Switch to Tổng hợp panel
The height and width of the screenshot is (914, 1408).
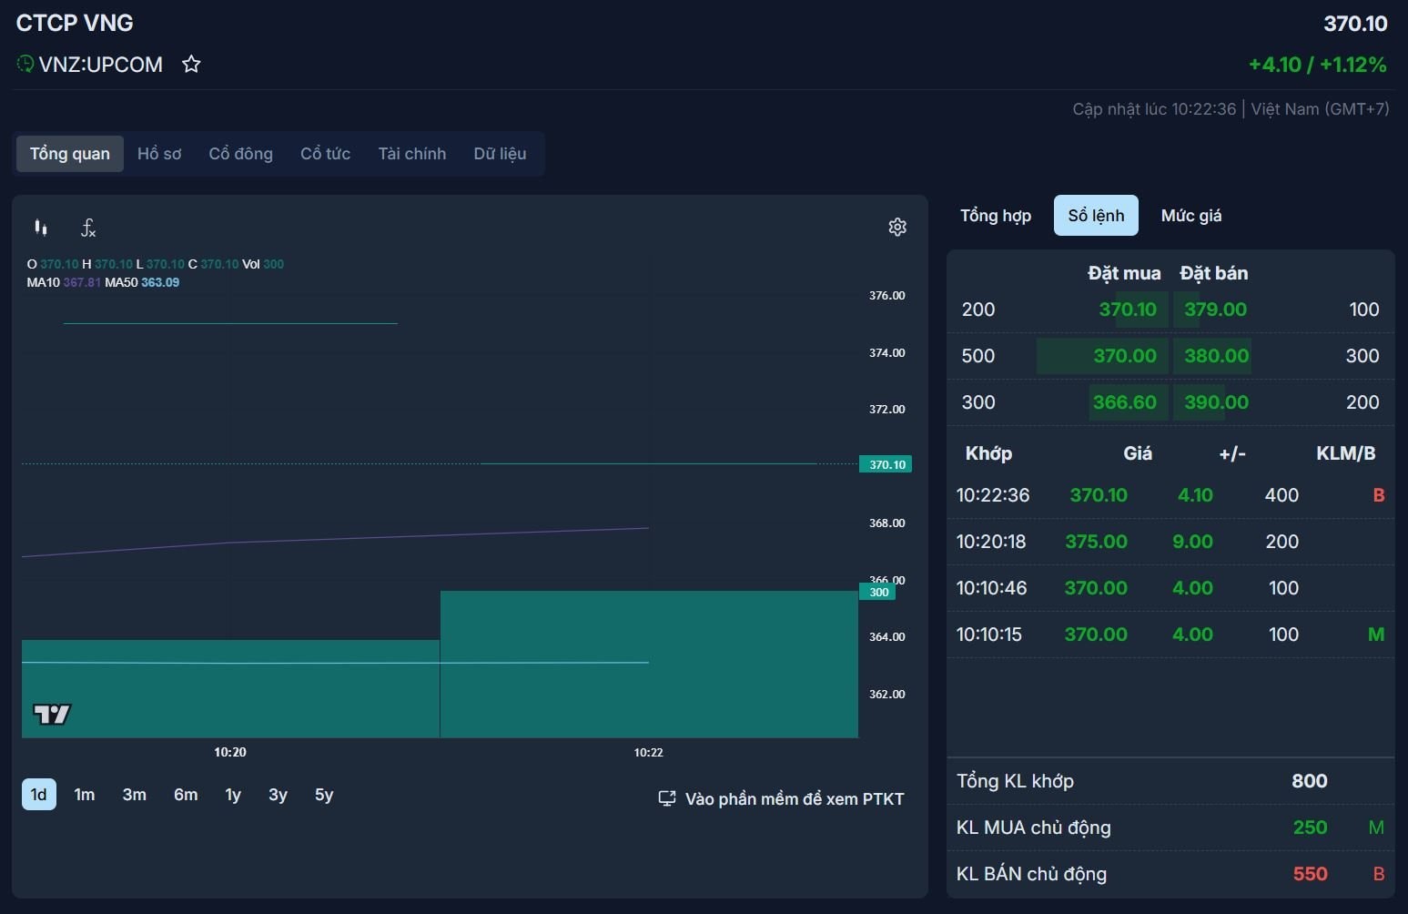[995, 216]
